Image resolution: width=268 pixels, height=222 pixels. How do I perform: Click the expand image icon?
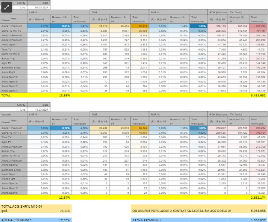[x=7, y=7]
